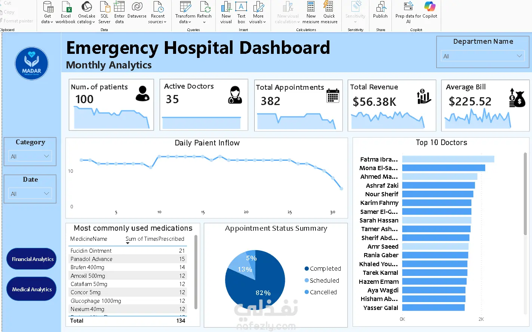
Task: Open Medical Analytics page
Action: coord(31,289)
